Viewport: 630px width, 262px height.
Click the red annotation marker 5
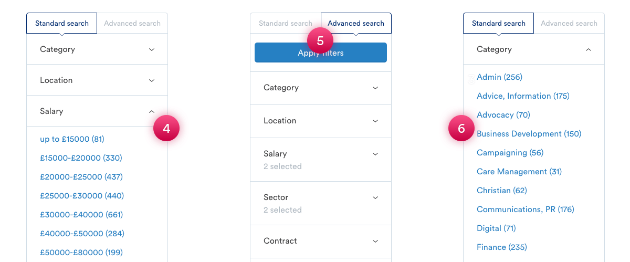320,40
